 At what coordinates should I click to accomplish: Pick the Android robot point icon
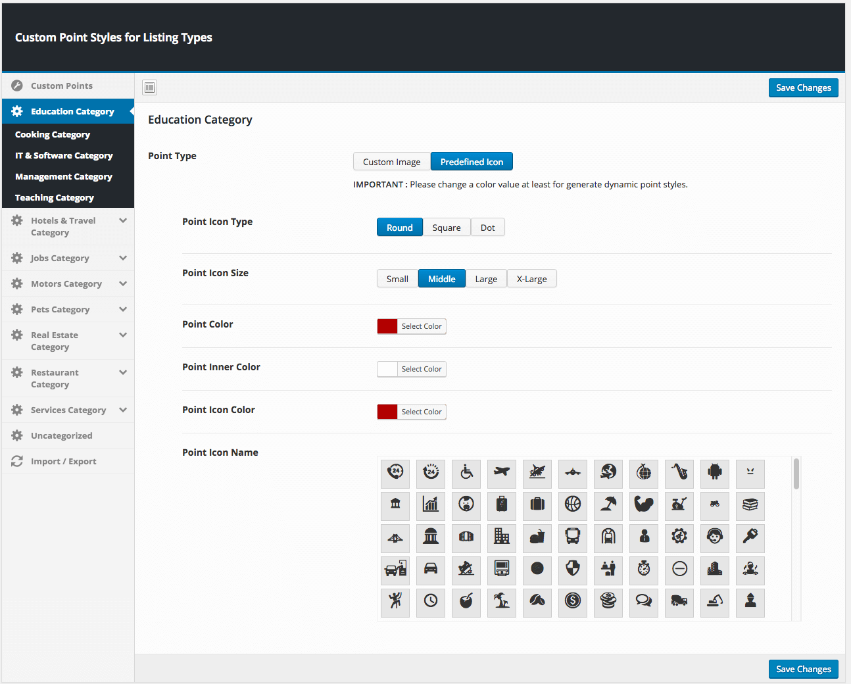click(715, 472)
